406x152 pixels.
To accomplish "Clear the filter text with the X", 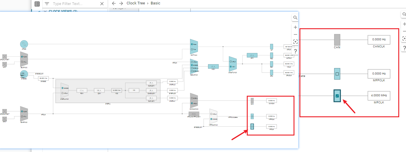I will (x=102, y=4).
